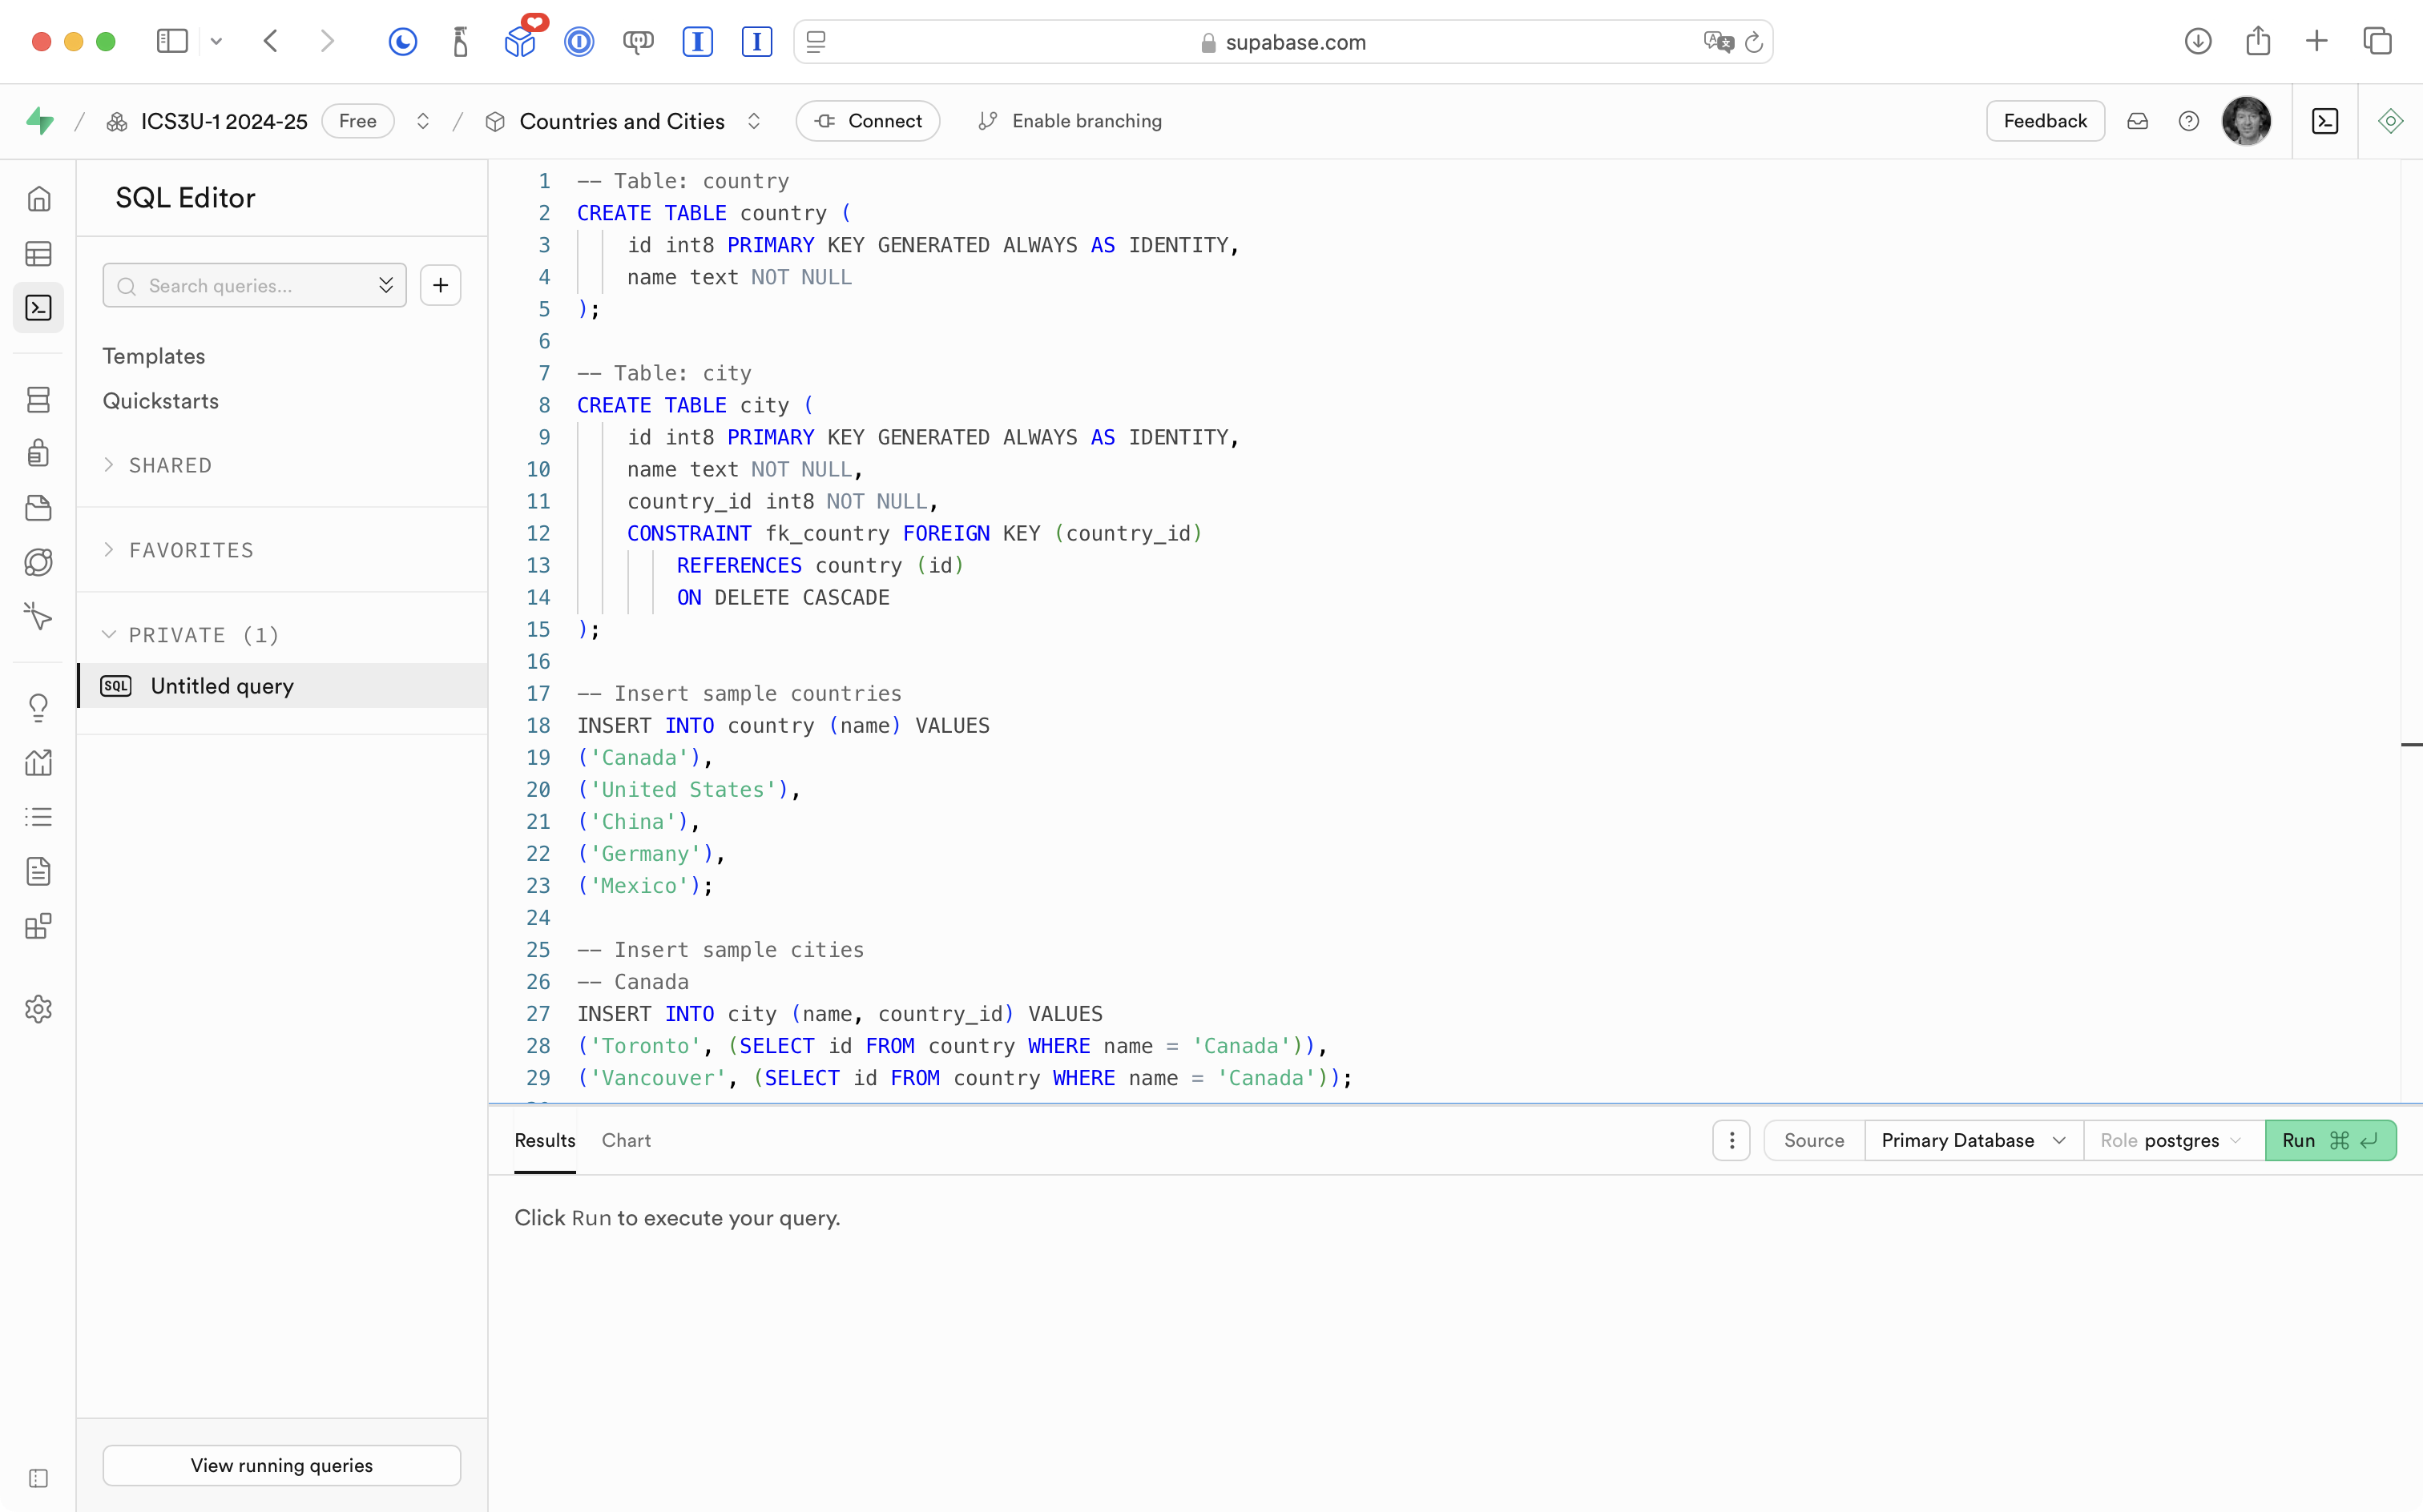Viewport: 2423px width, 1512px height.
Task: Expand the SHARED queries section
Action: coord(169,465)
